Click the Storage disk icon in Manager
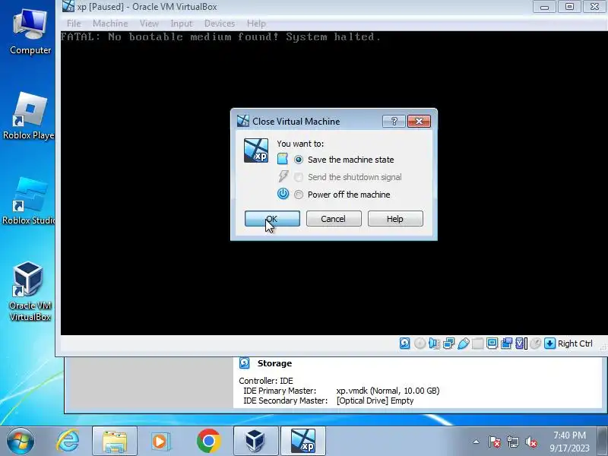This screenshot has height=456, width=608. (245, 363)
